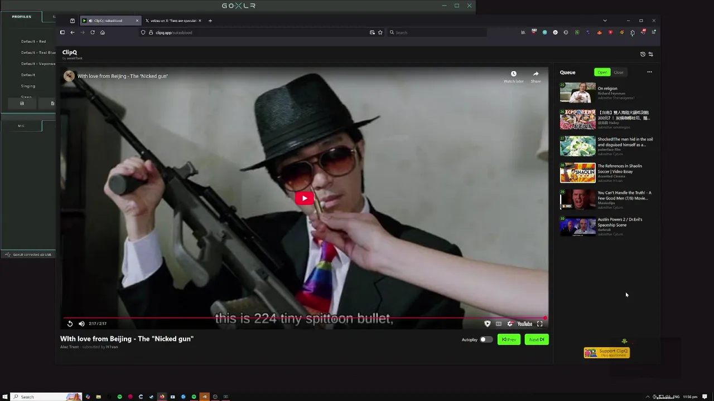This screenshot has height=401, width=714.
Task: Select the 'Default - Red' GoXLR profile
Action: (x=33, y=41)
